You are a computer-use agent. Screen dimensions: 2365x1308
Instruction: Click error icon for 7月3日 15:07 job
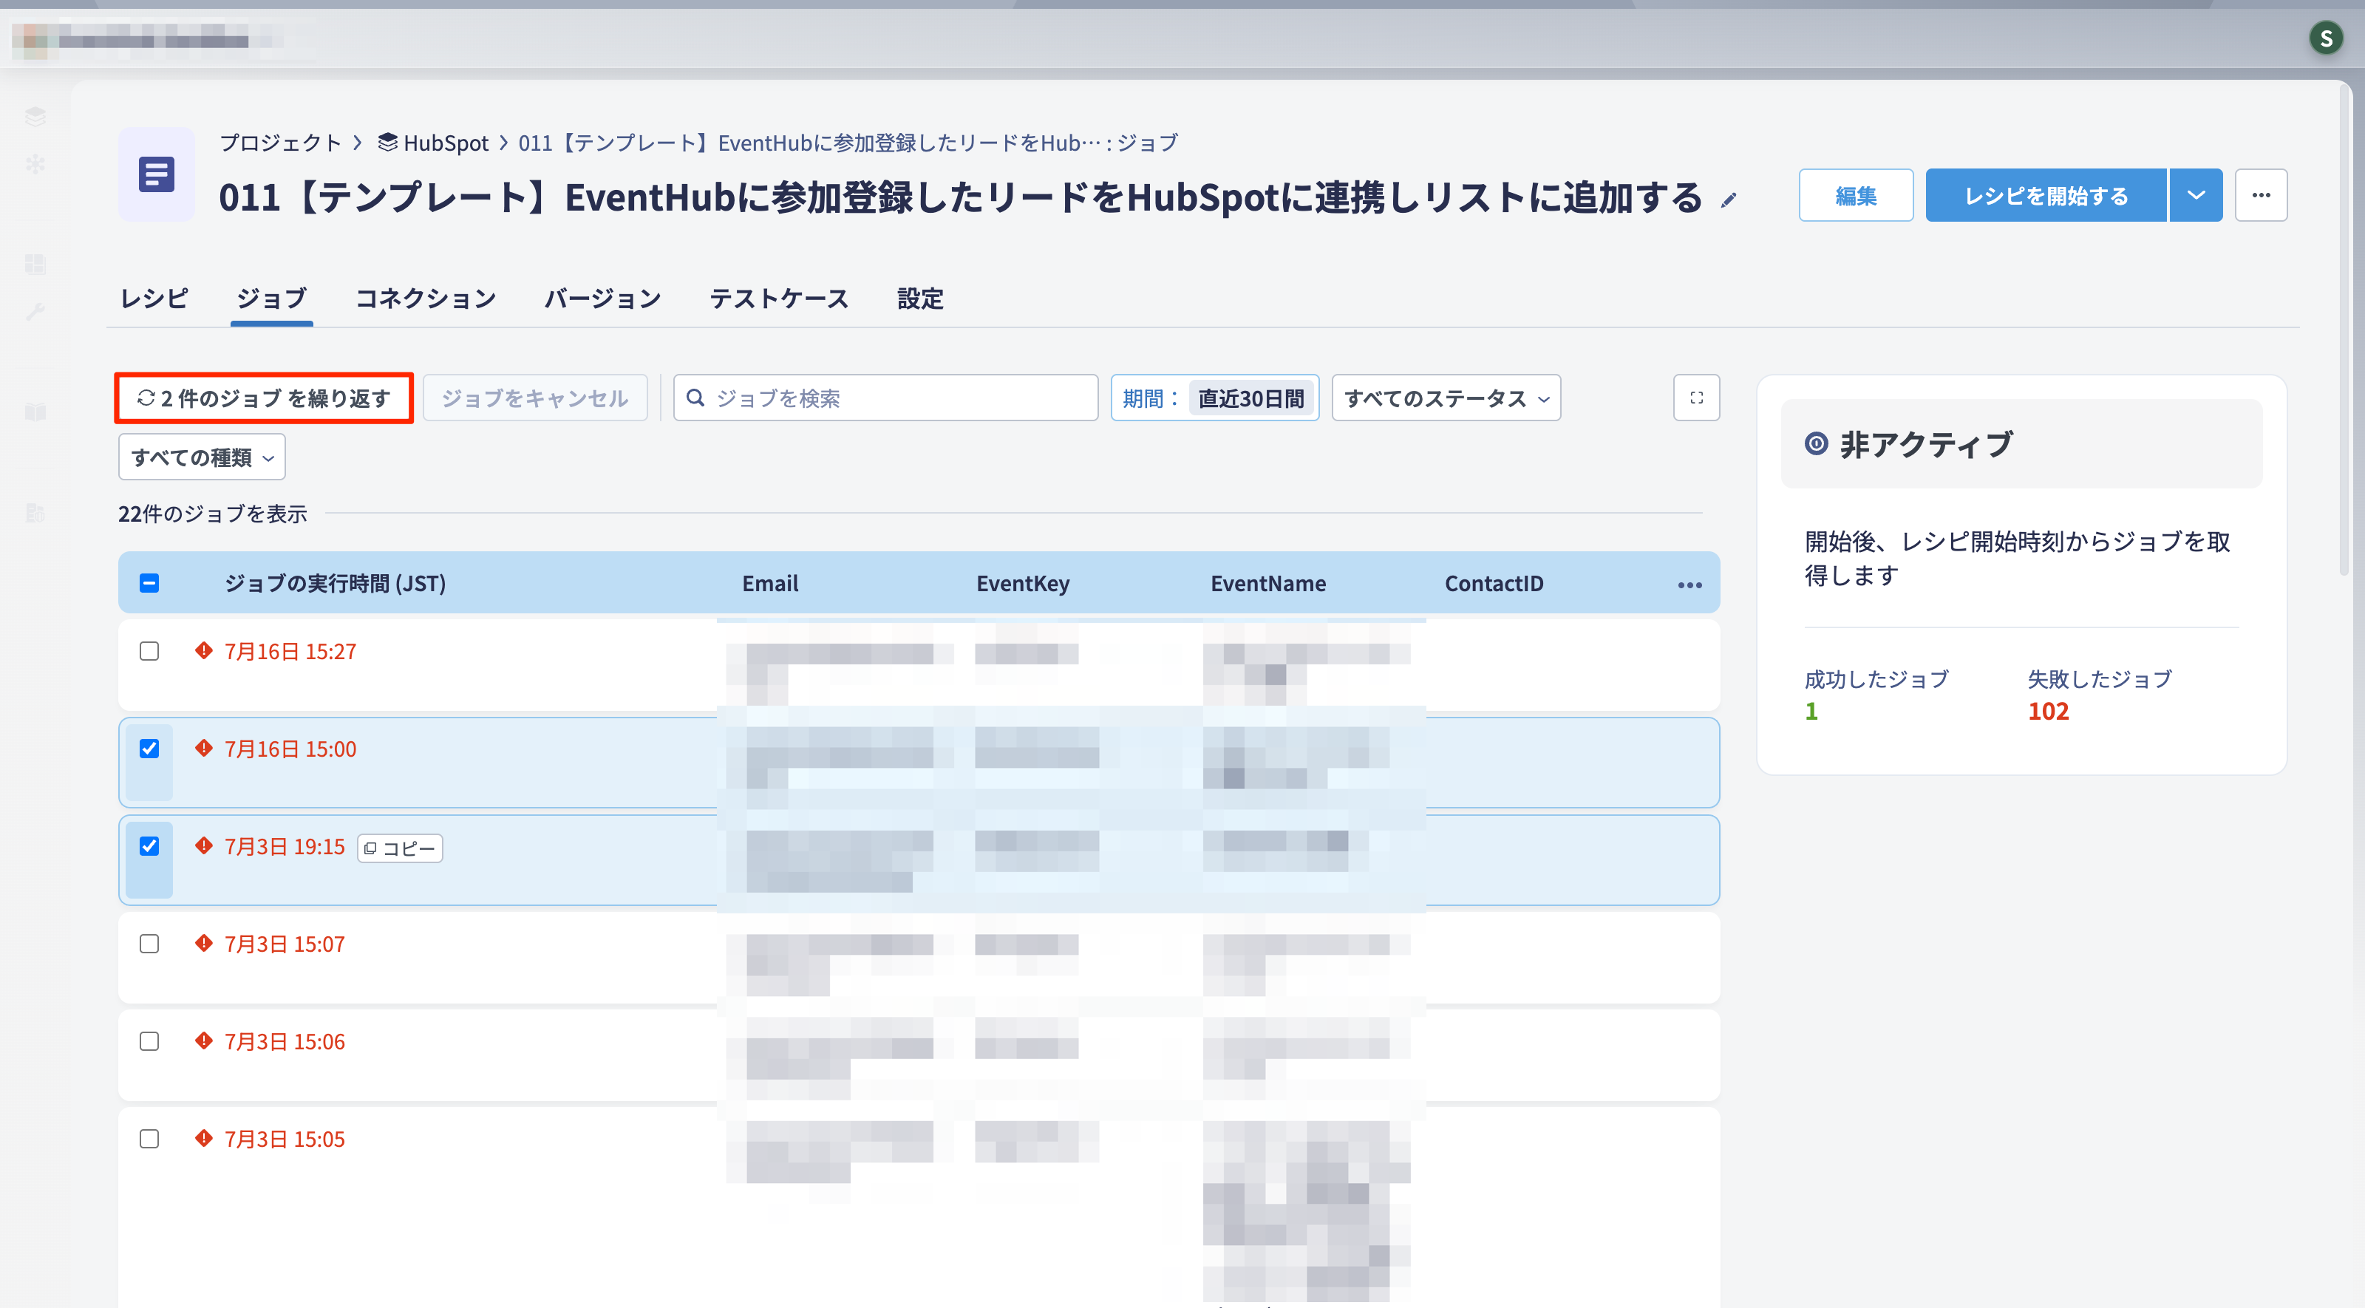click(204, 943)
